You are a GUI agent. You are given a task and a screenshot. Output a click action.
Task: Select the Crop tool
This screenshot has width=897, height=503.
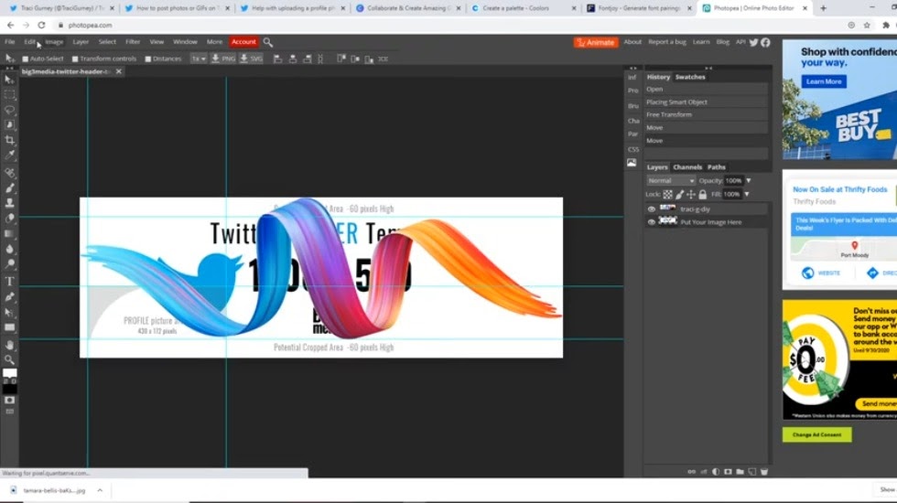[9, 140]
